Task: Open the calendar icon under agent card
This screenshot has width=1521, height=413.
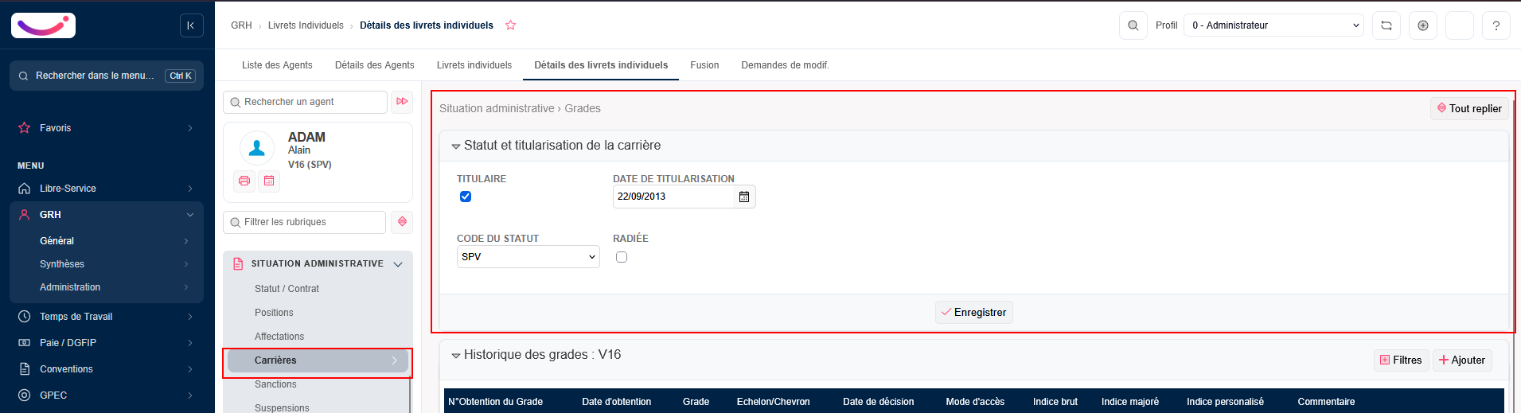Action: pos(269,181)
